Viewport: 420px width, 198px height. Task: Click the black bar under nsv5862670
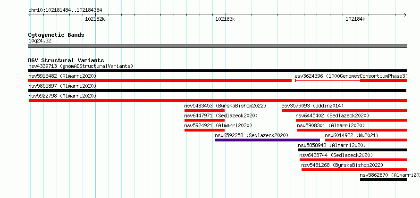(x=383, y=180)
